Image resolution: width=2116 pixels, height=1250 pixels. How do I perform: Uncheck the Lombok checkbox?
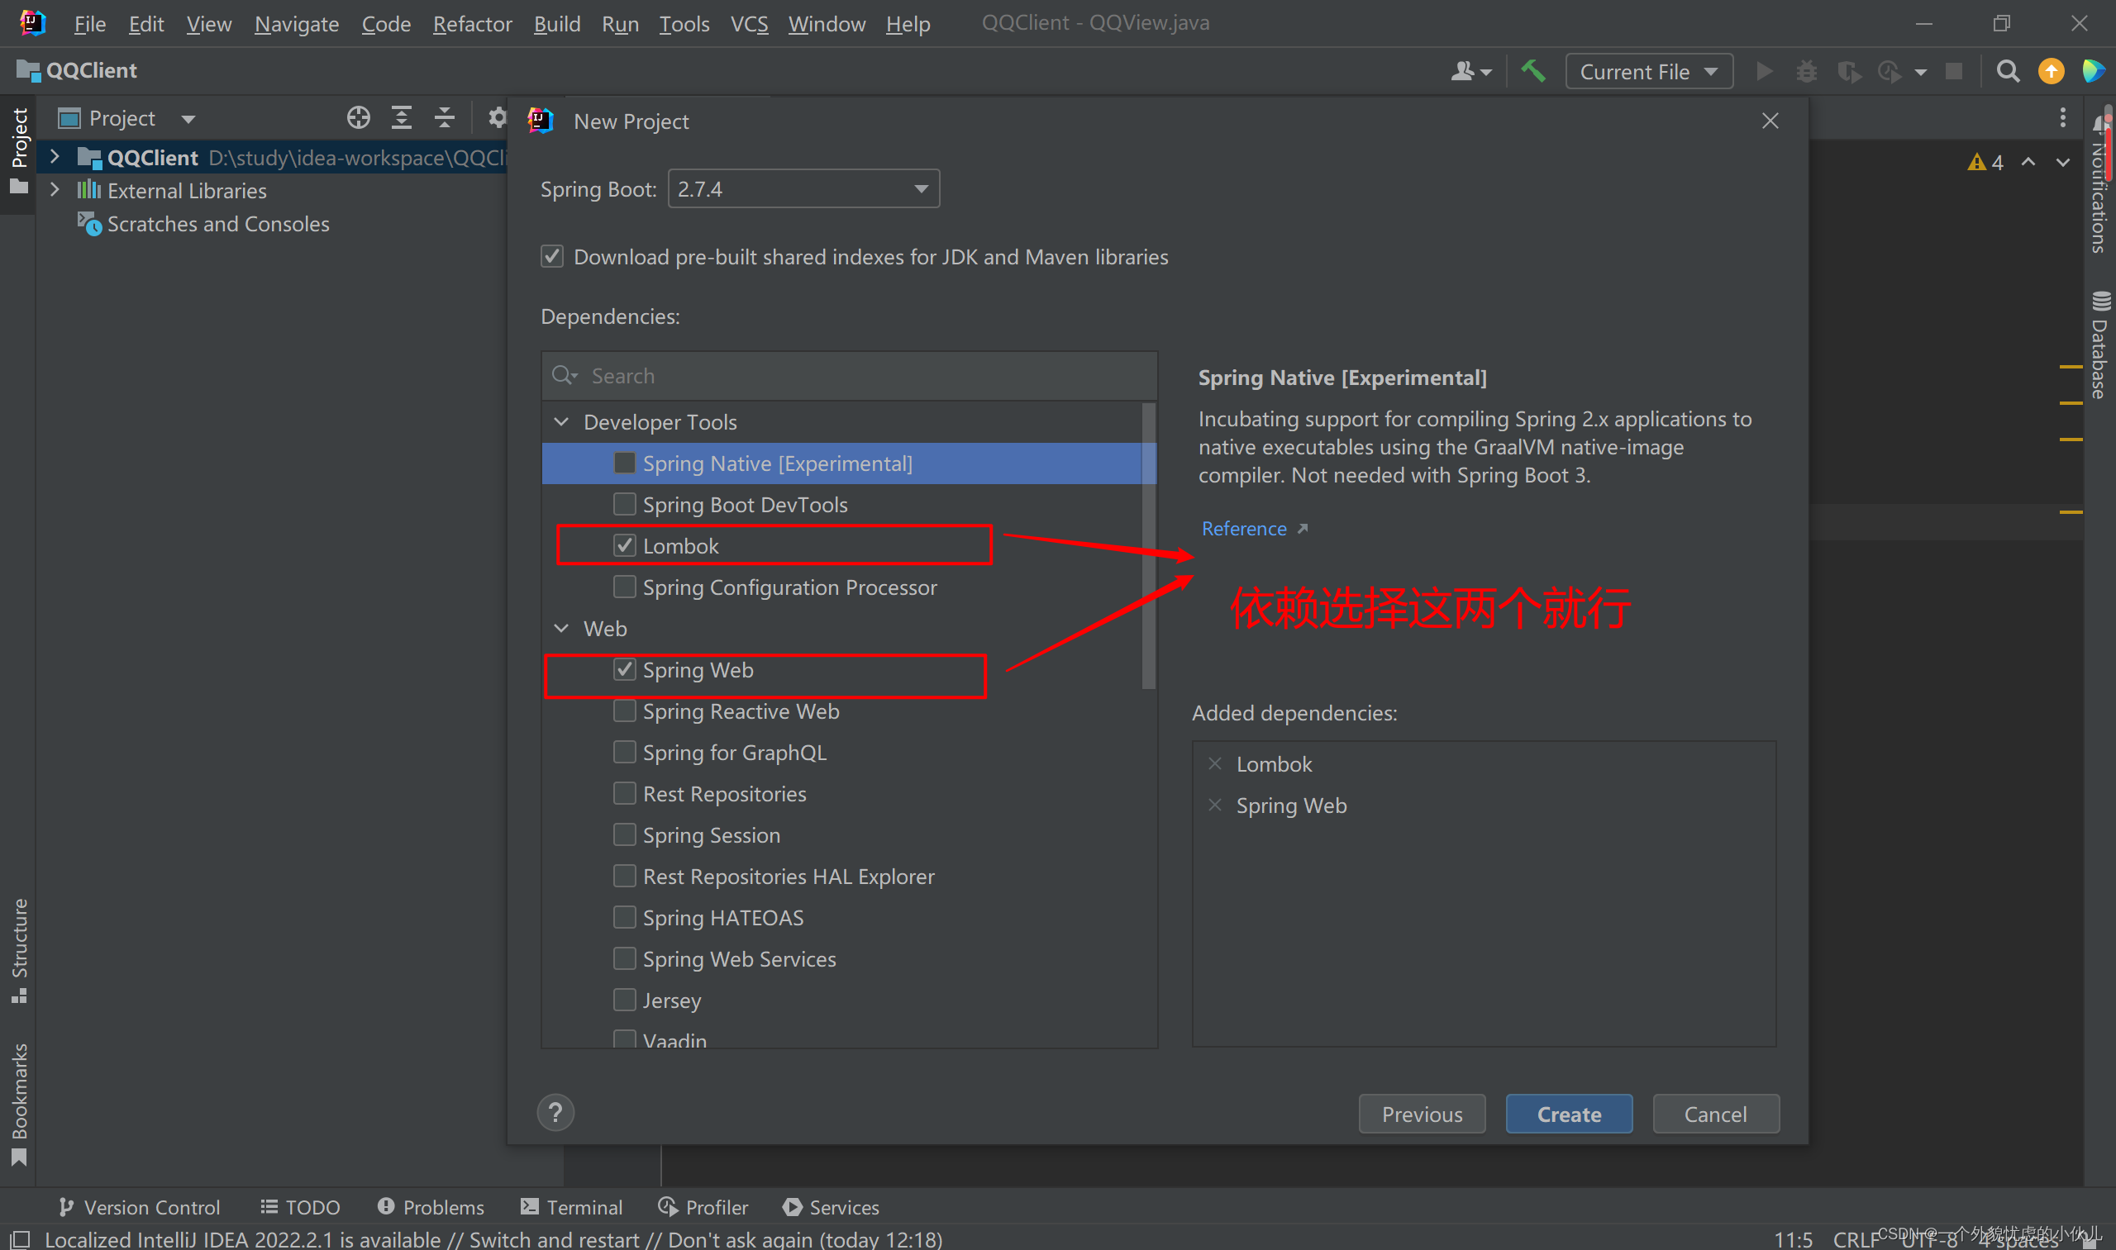tap(624, 545)
